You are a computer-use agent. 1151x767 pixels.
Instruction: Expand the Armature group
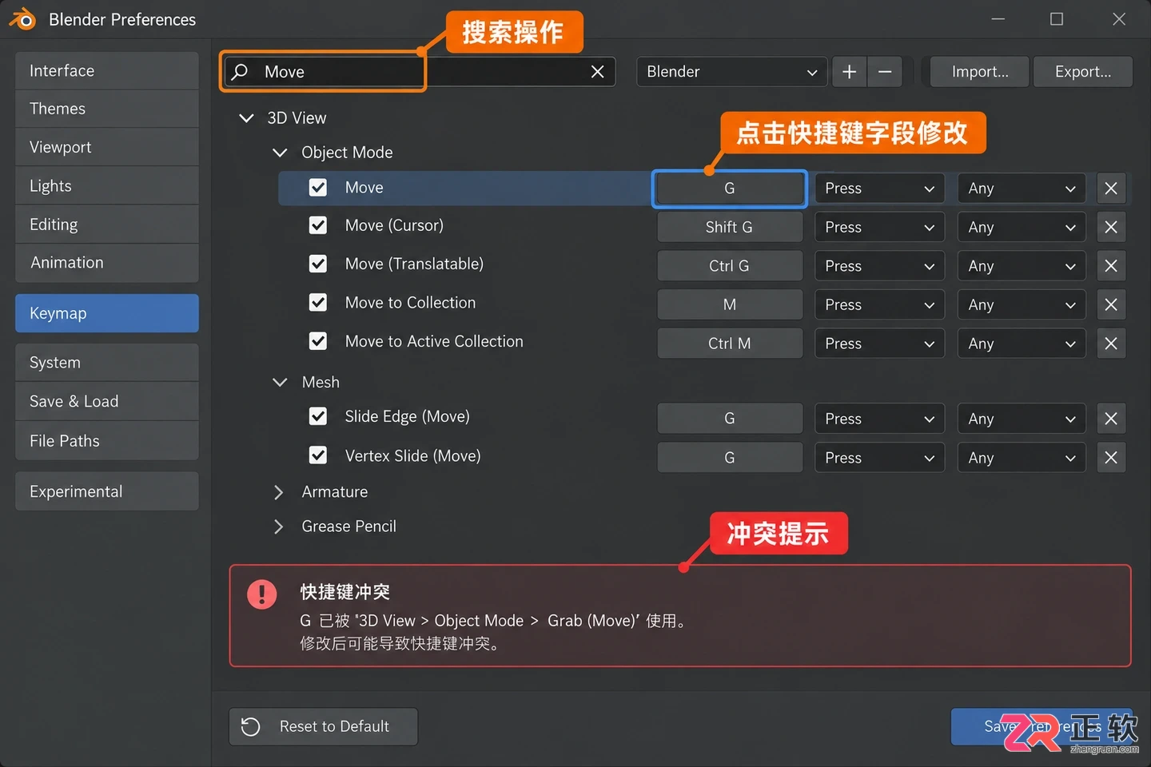click(278, 492)
